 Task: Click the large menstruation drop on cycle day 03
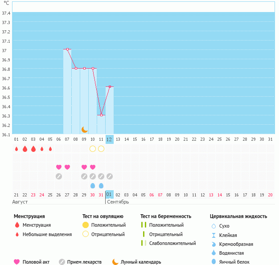tap(33, 149)
